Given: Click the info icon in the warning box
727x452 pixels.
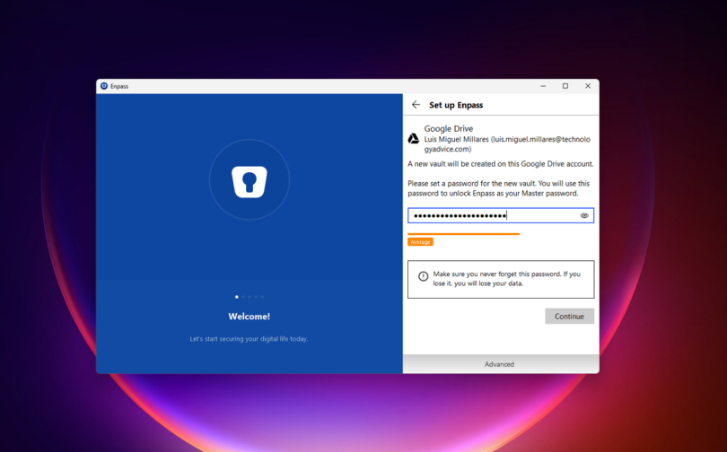Looking at the screenshot, I should click(423, 276).
